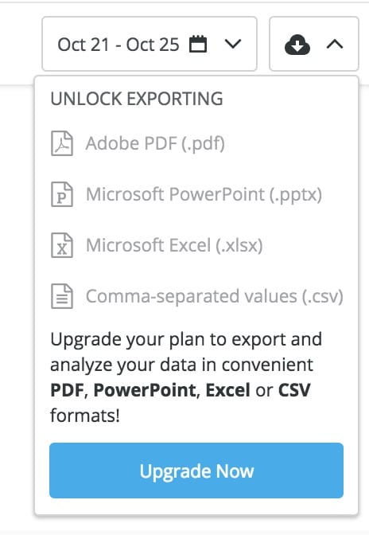This screenshot has height=535, width=369.
Task: Click the Upgrade Now button
Action: pos(196,471)
